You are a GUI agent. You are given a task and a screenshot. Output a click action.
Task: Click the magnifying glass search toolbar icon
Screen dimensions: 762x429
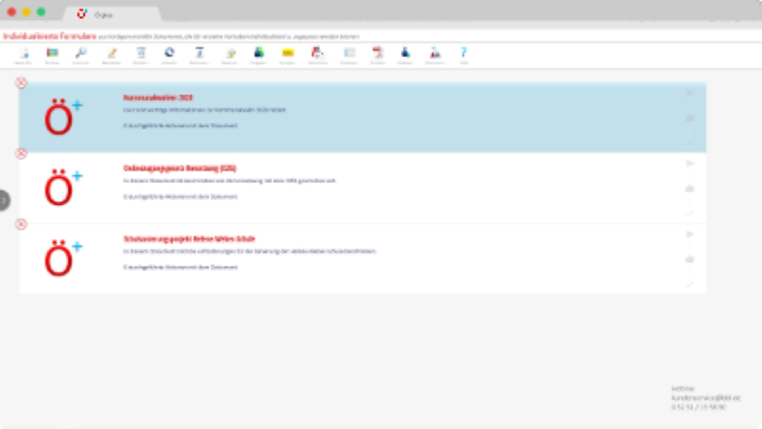pos(81,53)
